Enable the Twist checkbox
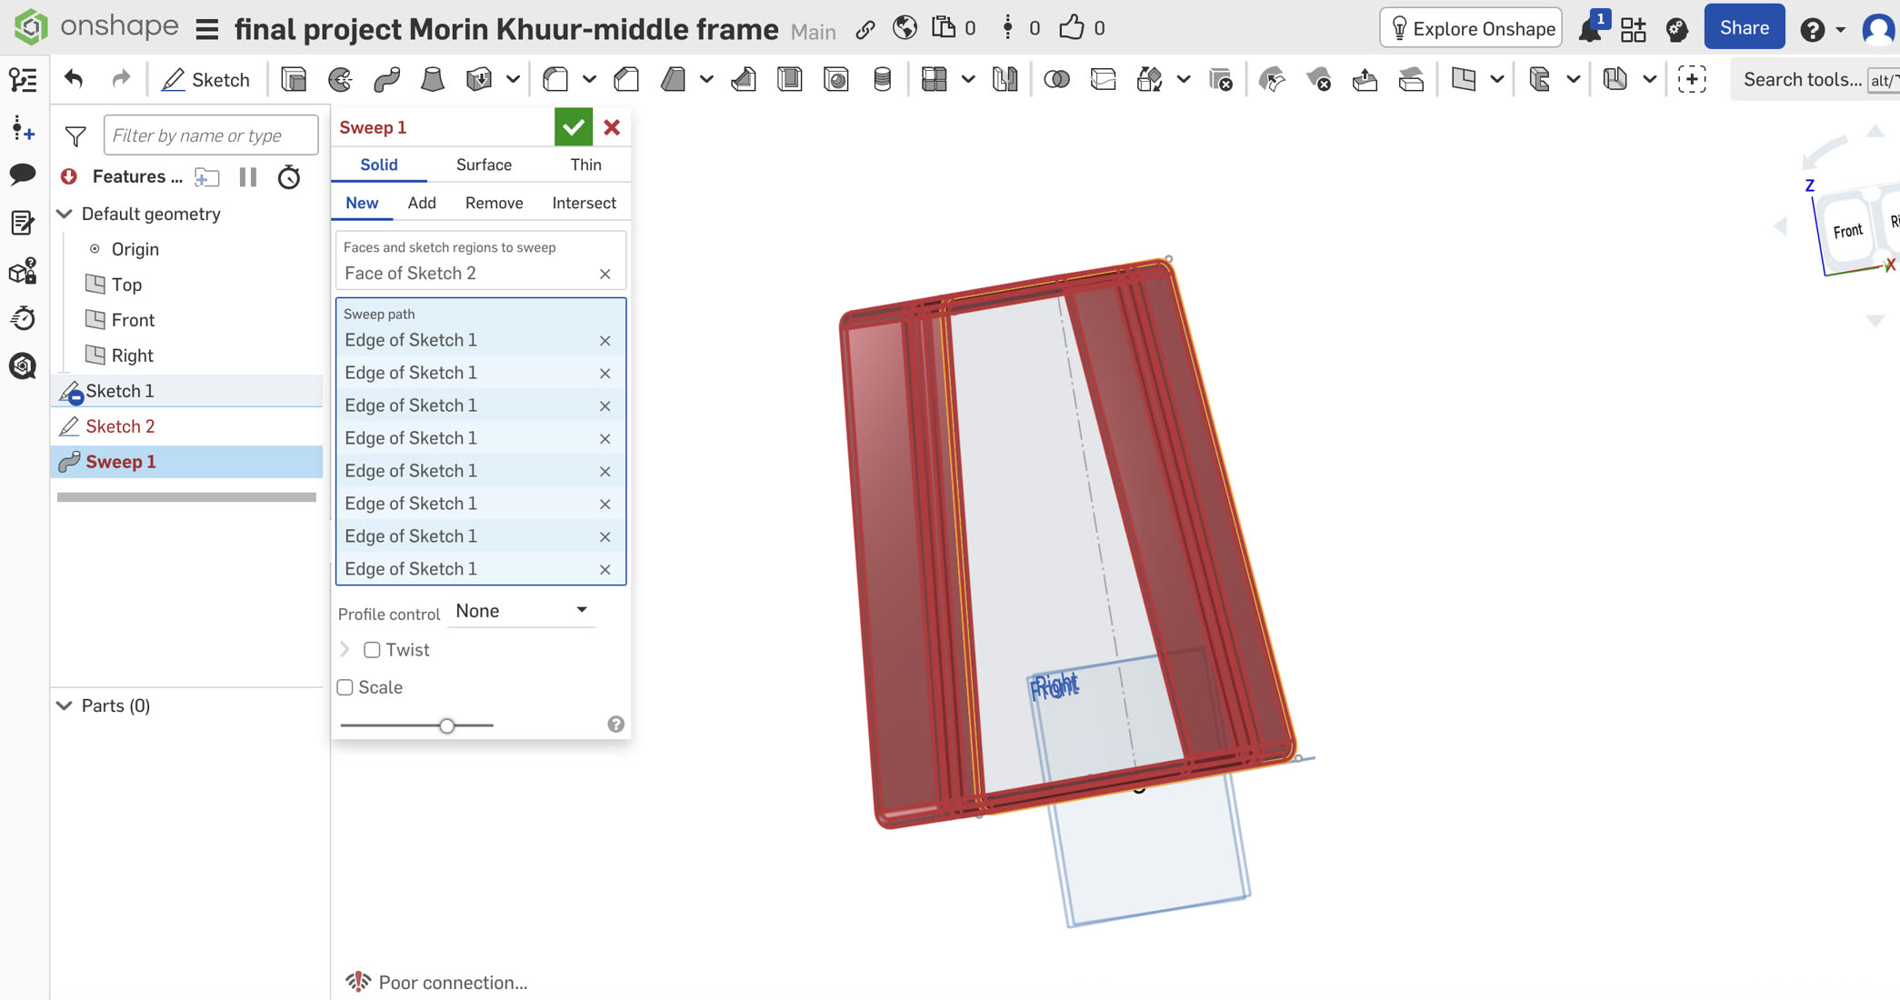Screen dimensions: 1900x1000 372,650
